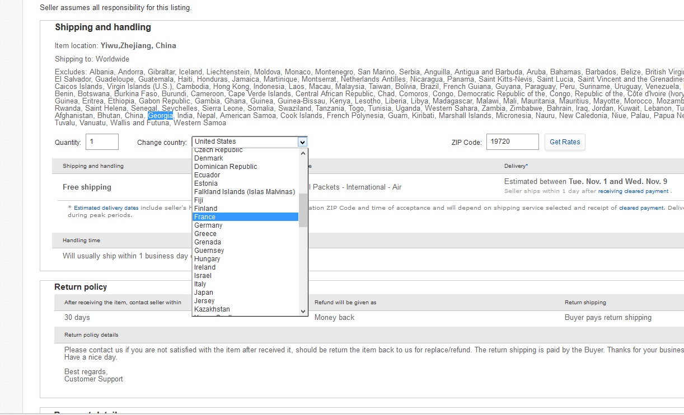This screenshot has height=415, width=684.
Task: Select Italy in the country dropdown
Action: click(x=200, y=284)
